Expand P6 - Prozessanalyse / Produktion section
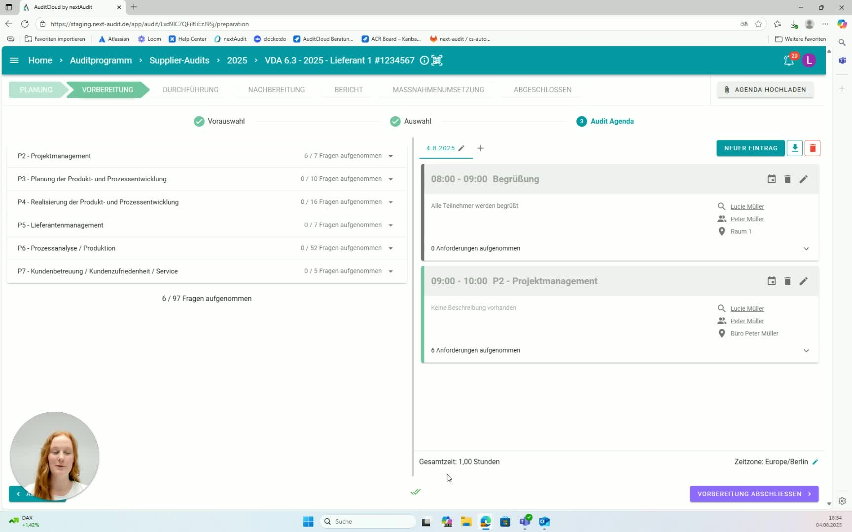Screen dimensions: 852x532 click(390, 248)
